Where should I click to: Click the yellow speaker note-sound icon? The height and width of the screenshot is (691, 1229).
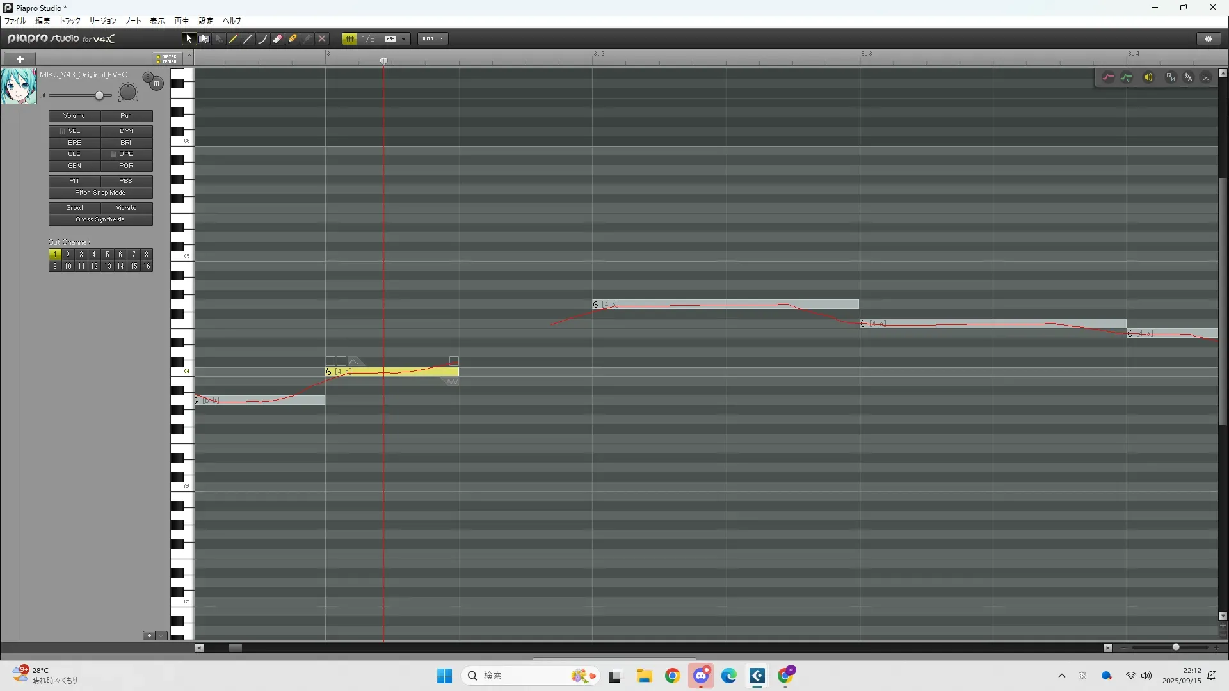pyautogui.click(x=1148, y=77)
